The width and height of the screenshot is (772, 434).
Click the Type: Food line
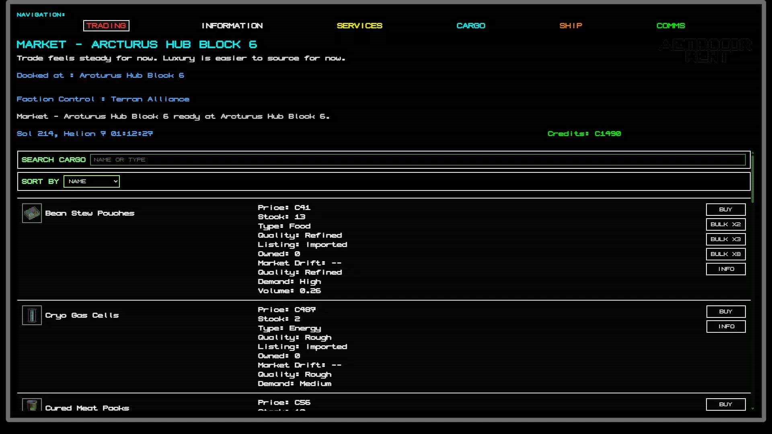pos(284,226)
